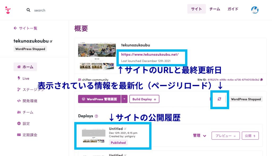
Task: Click the Build Deploy button
Action: coord(144,99)
